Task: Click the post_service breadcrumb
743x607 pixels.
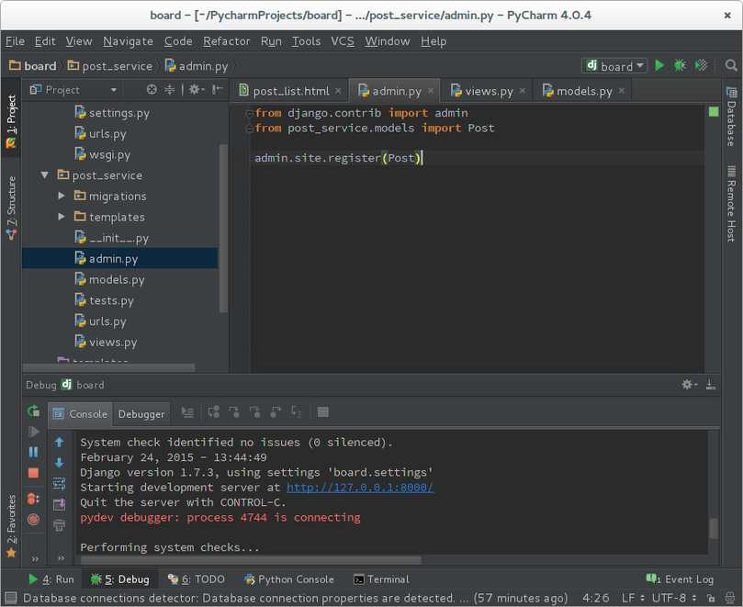Action: point(110,66)
